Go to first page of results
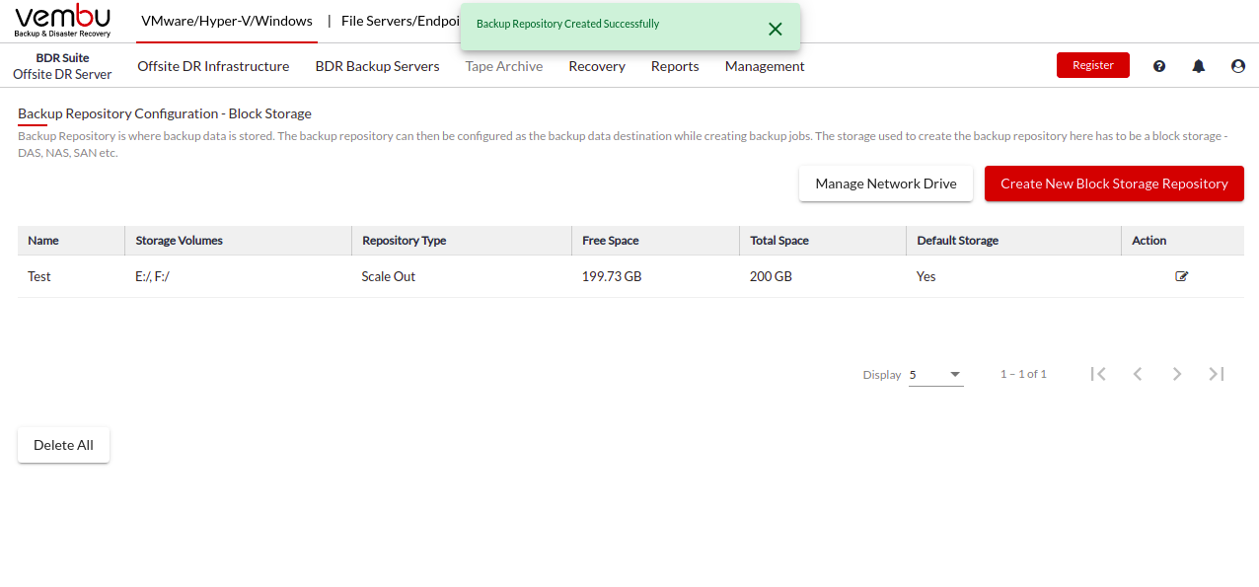The height and width of the screenshot is (587, 1259). [1098, 374]
